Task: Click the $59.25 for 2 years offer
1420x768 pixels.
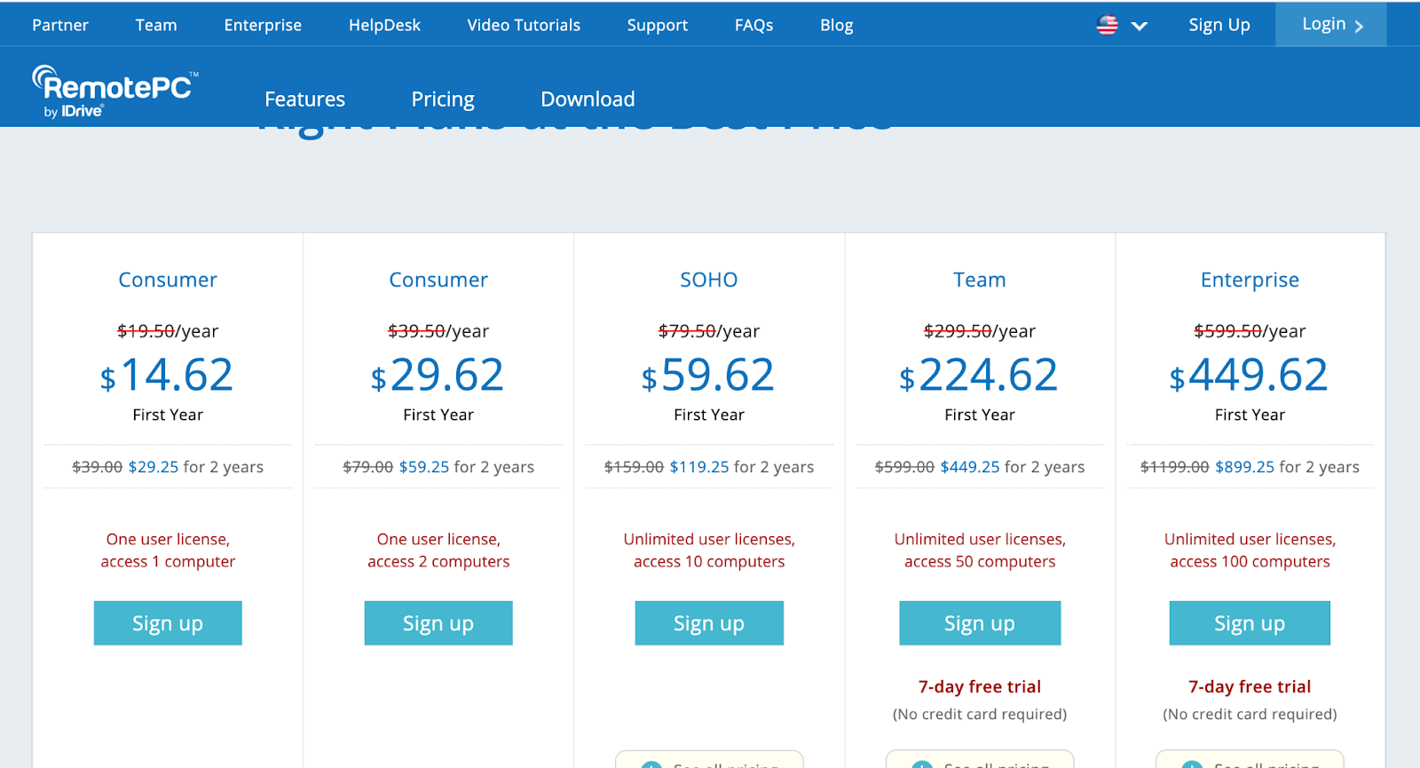Action: pos(467,467)
